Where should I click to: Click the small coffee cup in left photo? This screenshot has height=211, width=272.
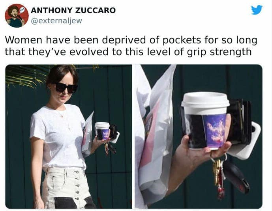coord(103,131)
